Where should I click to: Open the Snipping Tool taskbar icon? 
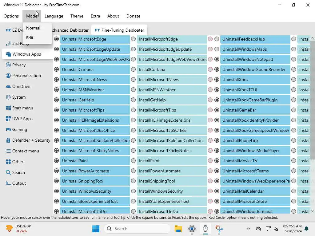tap(219, 229)
